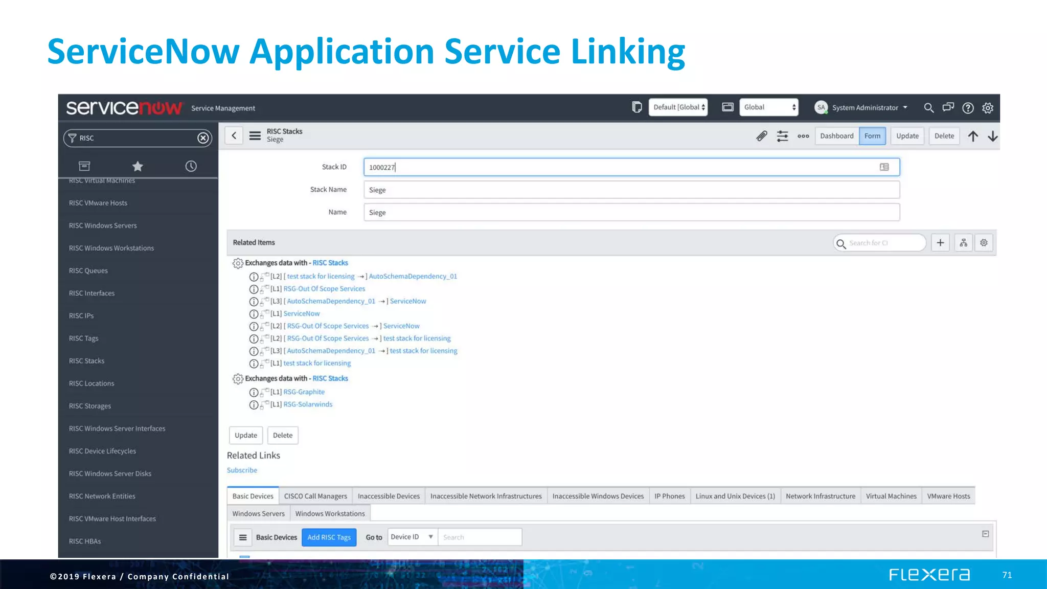This screenshot has height=589, width=1047.
Task: Open the help question mark icon
Action: [968, 108]
